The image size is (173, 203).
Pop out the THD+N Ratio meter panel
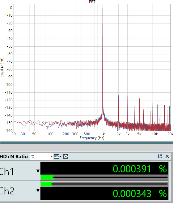click(x=160, y=156)
